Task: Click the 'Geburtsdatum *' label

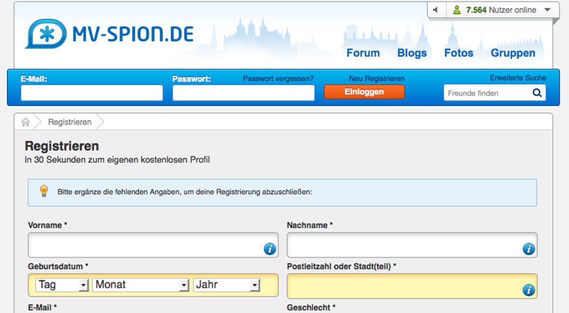Action: click(x=58, y=267)
